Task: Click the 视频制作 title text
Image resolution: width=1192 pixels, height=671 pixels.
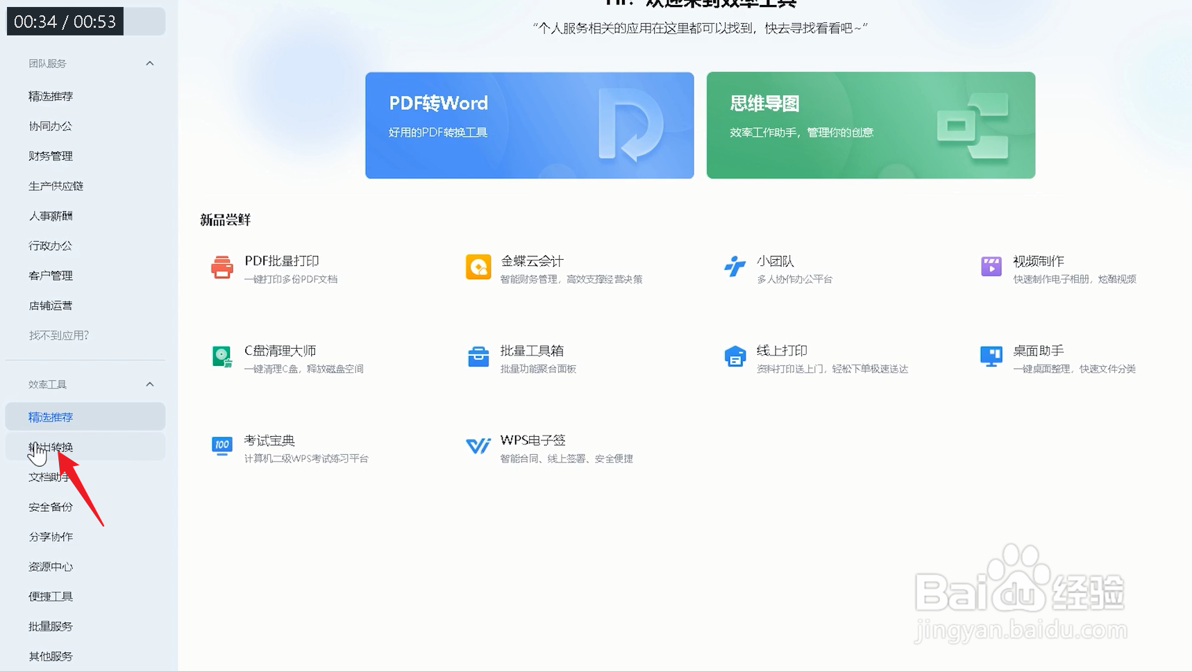Action: pyautogui.click(x=1038, y=260)
